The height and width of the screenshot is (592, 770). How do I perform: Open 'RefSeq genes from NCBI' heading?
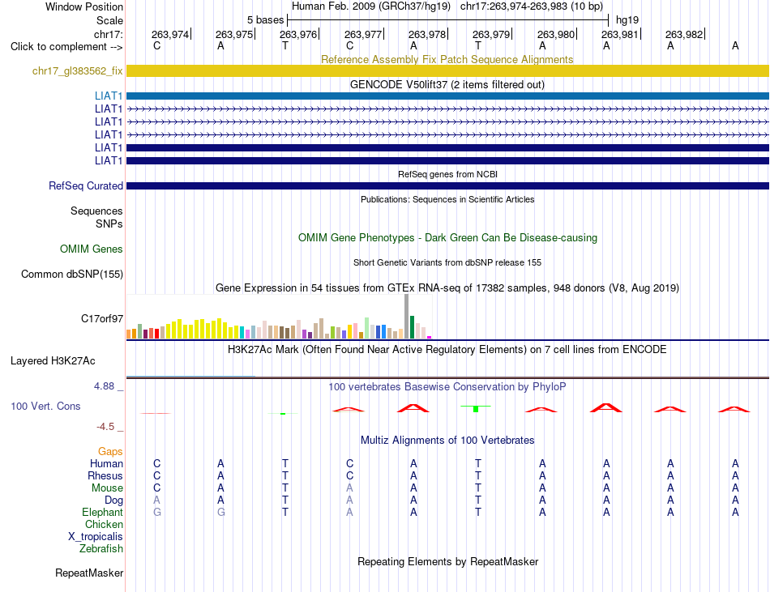(x=447, y=174)
